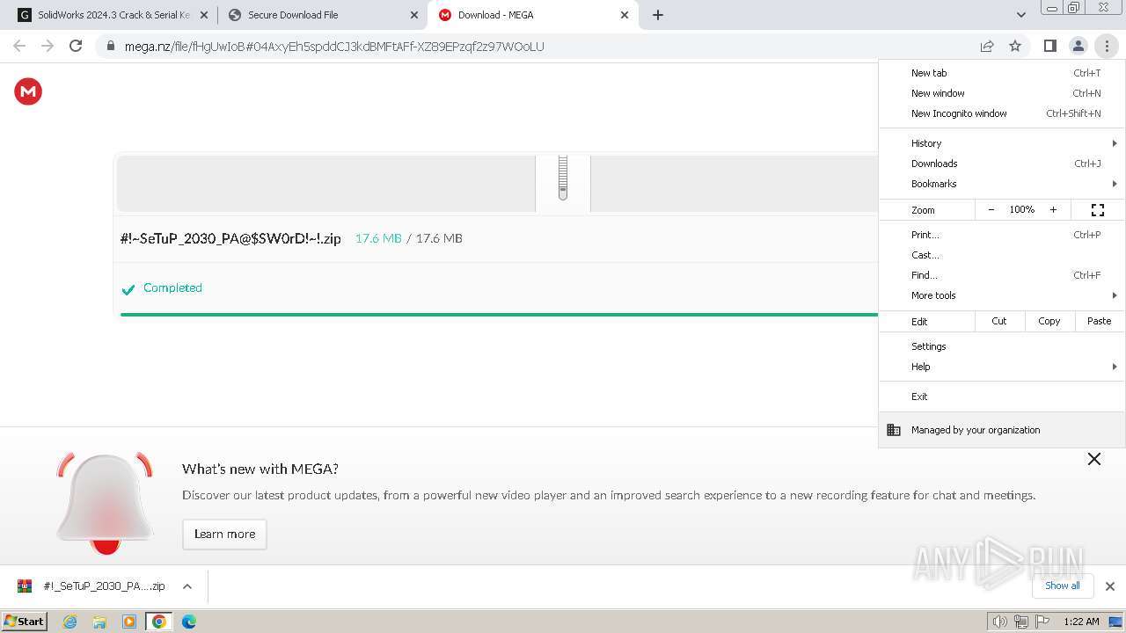Select Cast from Chrome menu
The height and width of the screenshot is (633, 1126).
(1002, 255)
